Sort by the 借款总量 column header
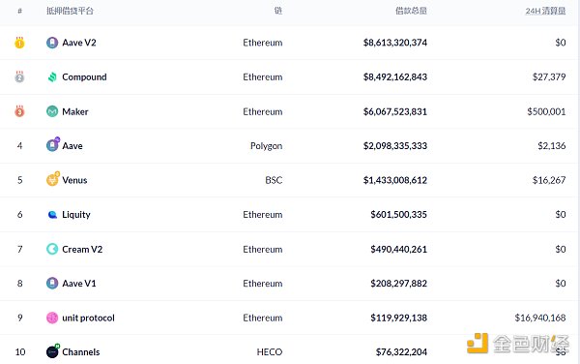Viewport: 580px width, 364px height. 411,11
